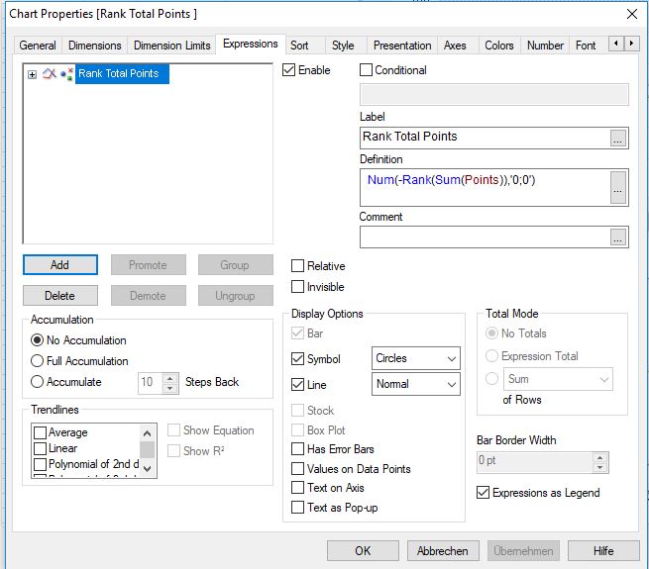Image resolution: width=649 pixels, height=569 pixels.
Task: Close the Chart Properties dialog
Action: [632, 14]
